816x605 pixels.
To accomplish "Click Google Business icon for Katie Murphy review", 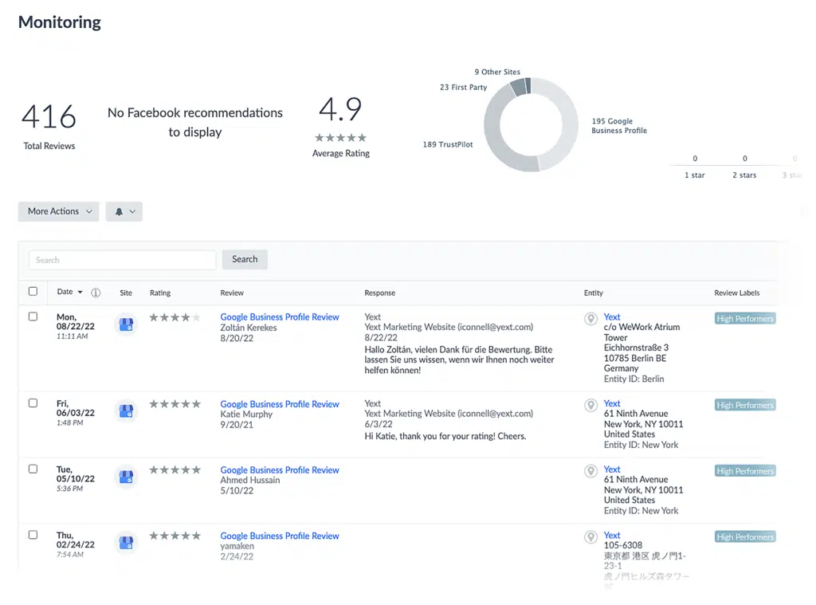I will pos(126,411).
